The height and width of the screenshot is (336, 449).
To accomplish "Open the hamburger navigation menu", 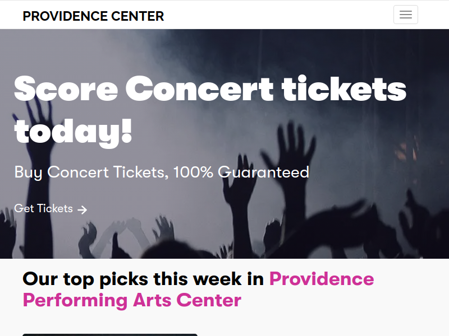I will pos(405,15).
